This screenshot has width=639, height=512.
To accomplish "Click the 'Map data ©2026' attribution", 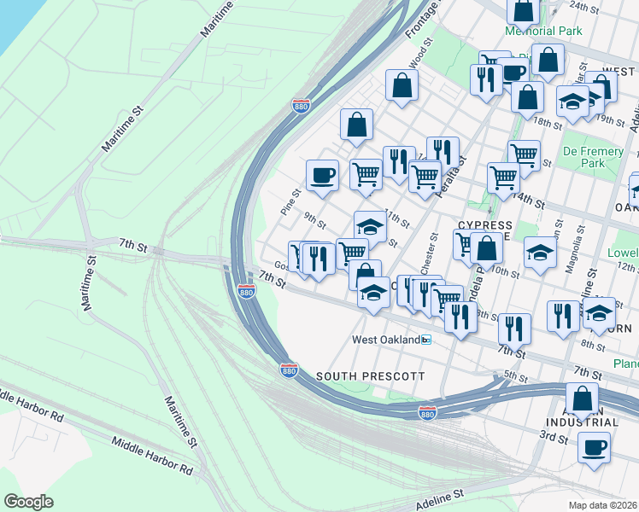I will (x=602, y=505).
